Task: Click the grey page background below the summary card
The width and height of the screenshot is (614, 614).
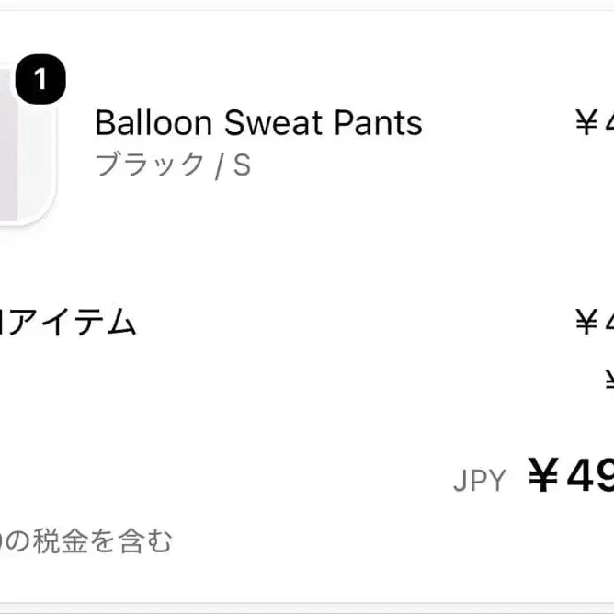Action: (307, 608)
